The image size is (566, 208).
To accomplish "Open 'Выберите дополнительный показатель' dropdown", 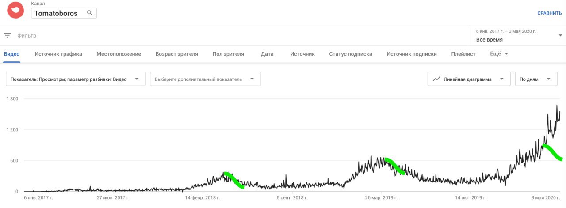I will (252, 79).
